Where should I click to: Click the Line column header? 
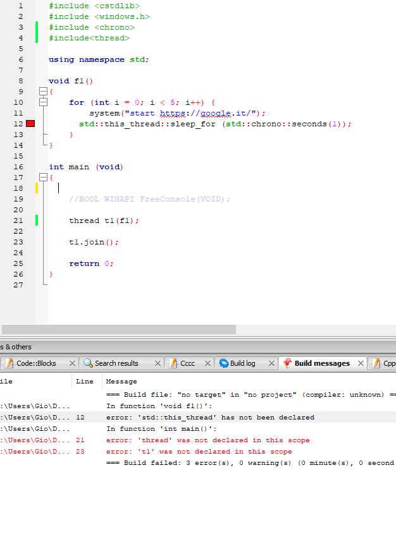84,381
